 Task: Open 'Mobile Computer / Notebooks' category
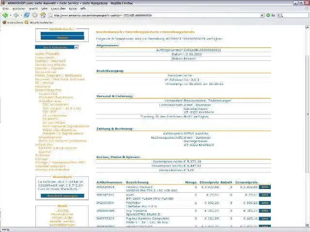pyautogui.click(x=58, y=75)
